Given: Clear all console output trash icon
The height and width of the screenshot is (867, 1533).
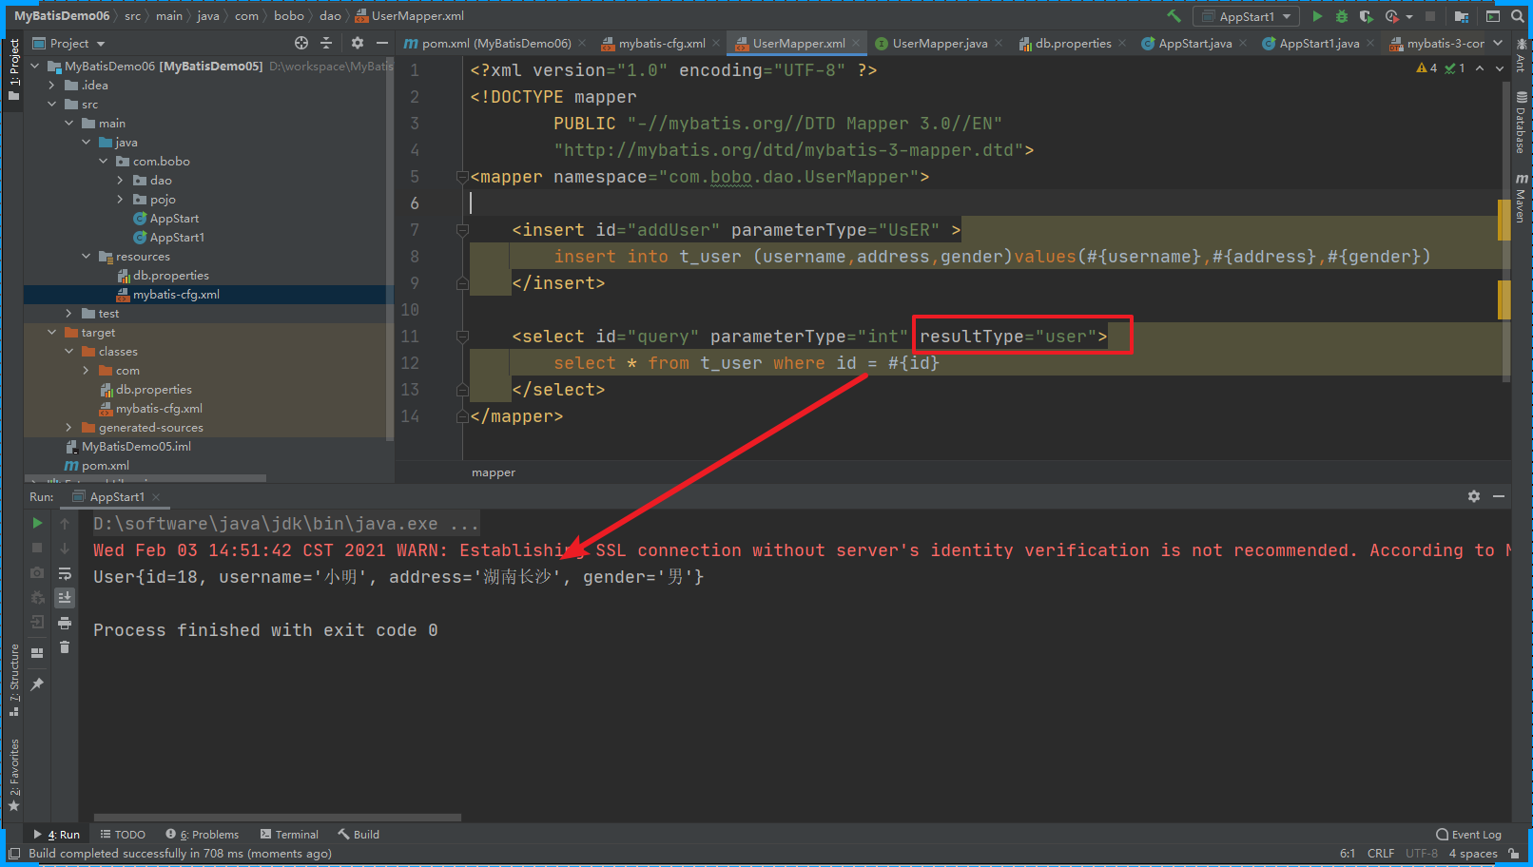Looking at the screenshot, I should (65, 647).
